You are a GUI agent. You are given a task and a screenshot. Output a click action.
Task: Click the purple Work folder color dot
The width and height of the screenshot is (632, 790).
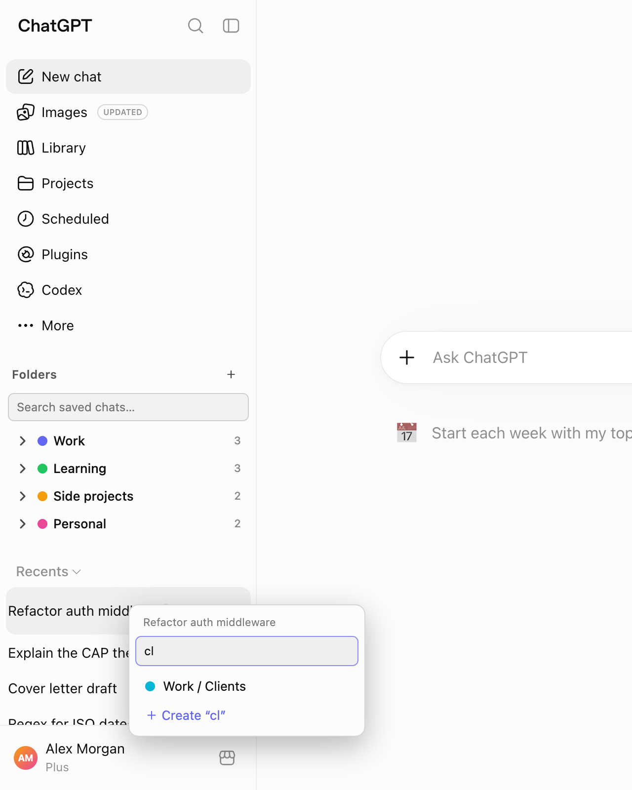[x=42, y=441]
